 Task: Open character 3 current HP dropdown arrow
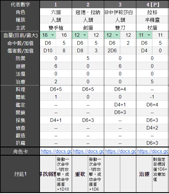point(117,35)
